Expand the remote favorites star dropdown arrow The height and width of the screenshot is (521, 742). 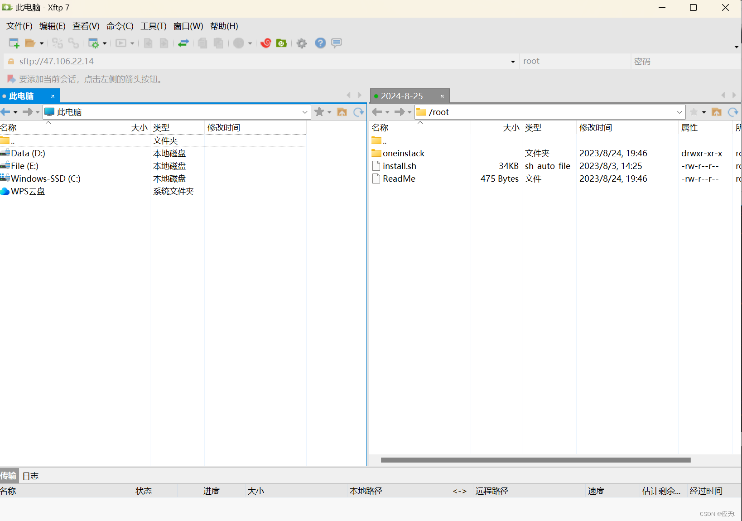tap(704, 112)
